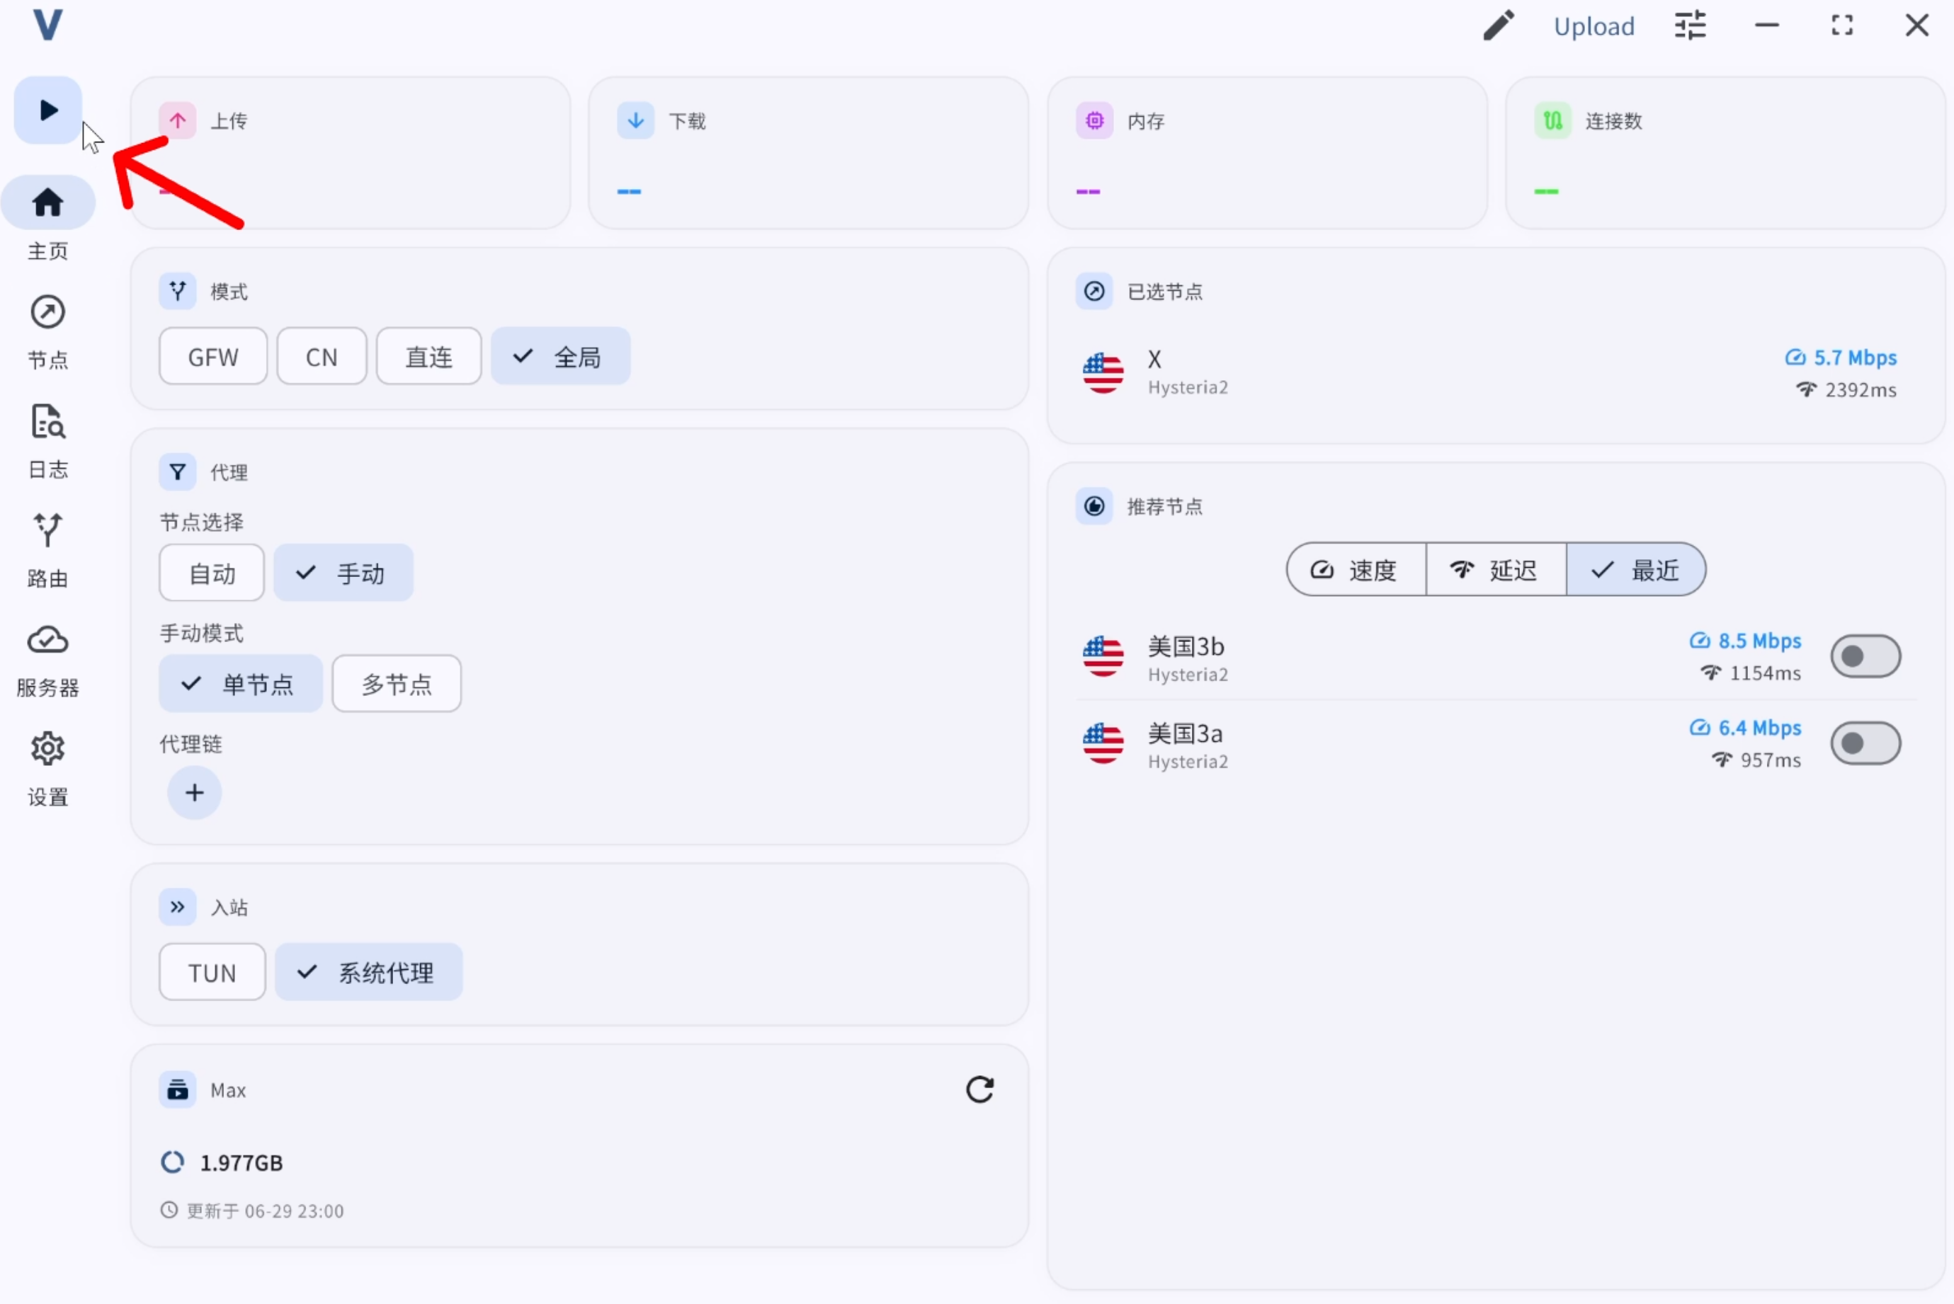
Task: Select 直连 direct mode
Action: [x=428, y=356]
